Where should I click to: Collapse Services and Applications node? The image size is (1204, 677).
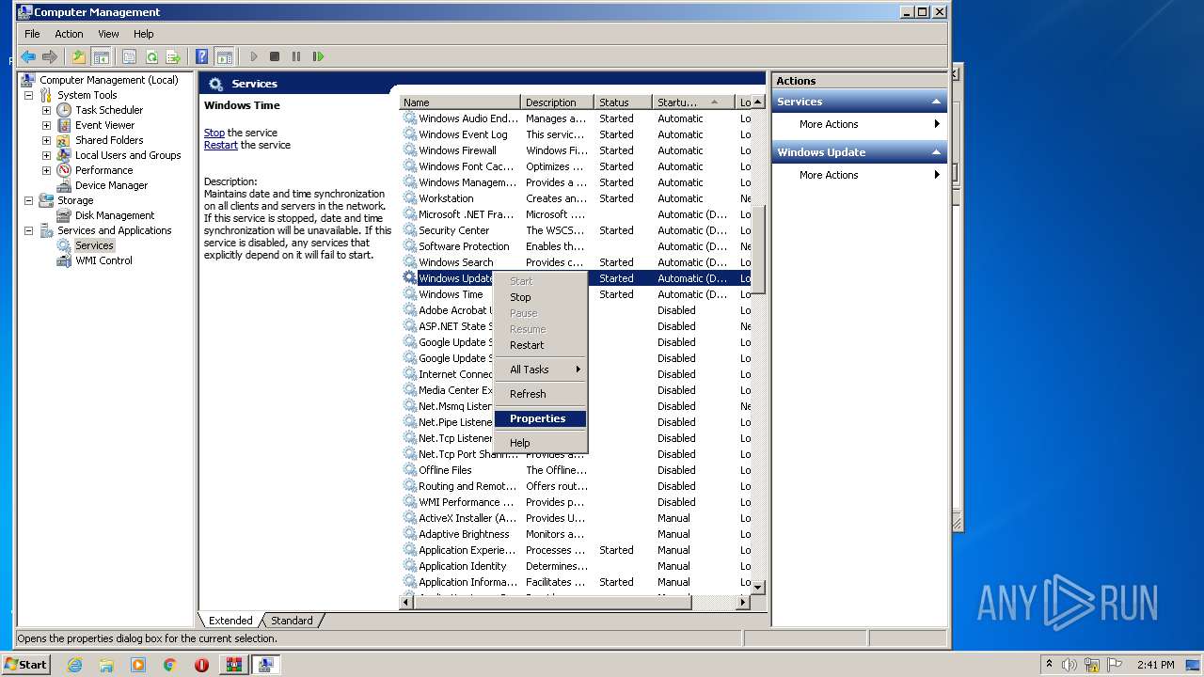(x=28, y=230)
